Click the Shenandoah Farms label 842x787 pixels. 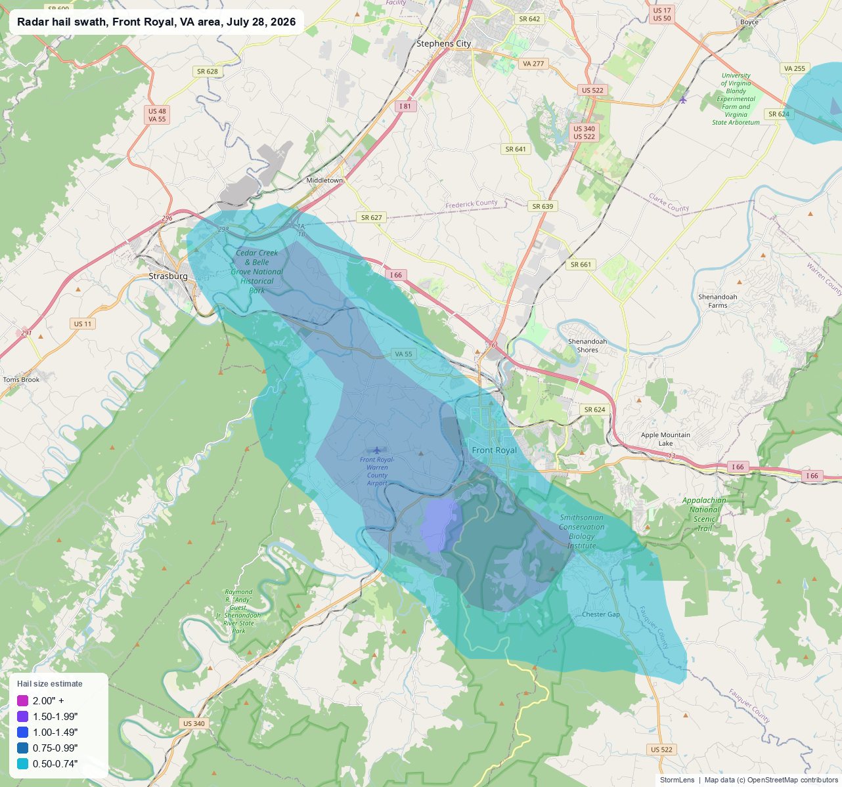coord(718,301)
